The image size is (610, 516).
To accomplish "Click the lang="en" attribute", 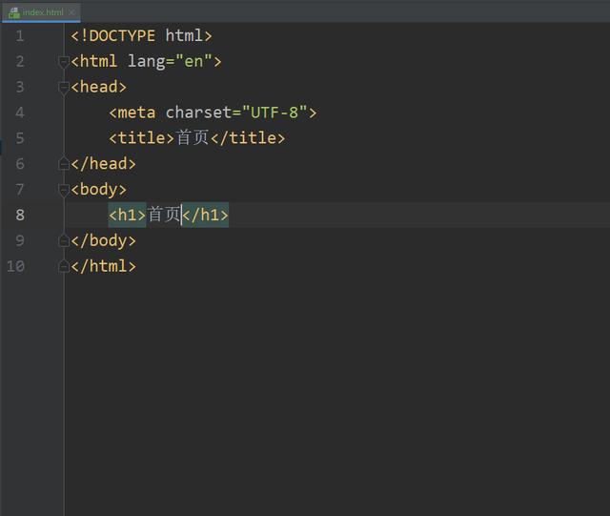I will pos(170,62).
